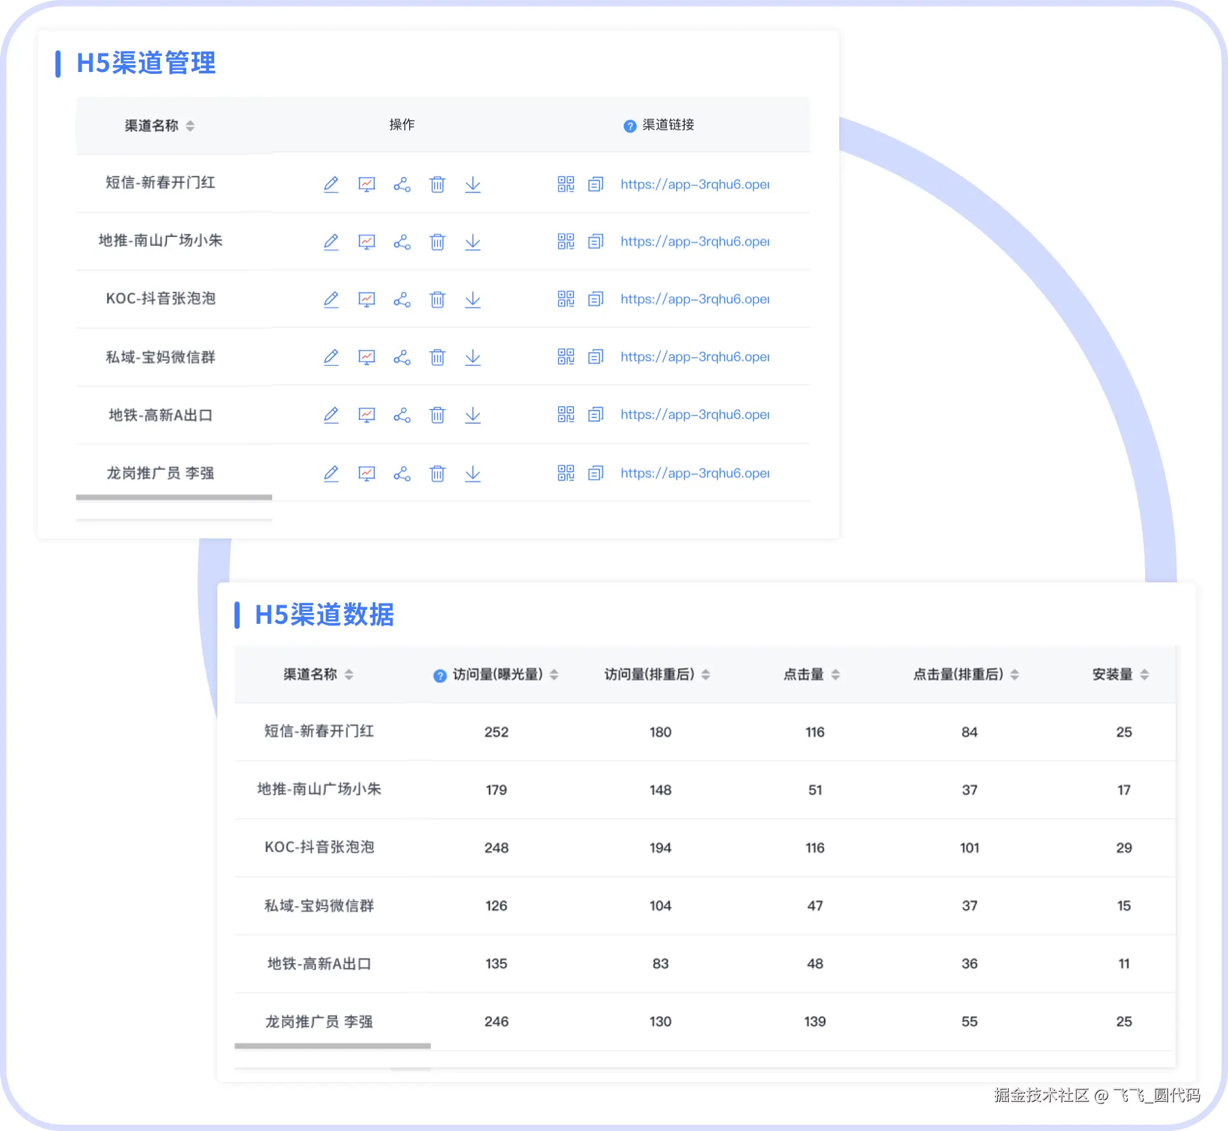
Task: Copy link icon for KOC-抖音张泡泡 row
Action: point(595,299)
